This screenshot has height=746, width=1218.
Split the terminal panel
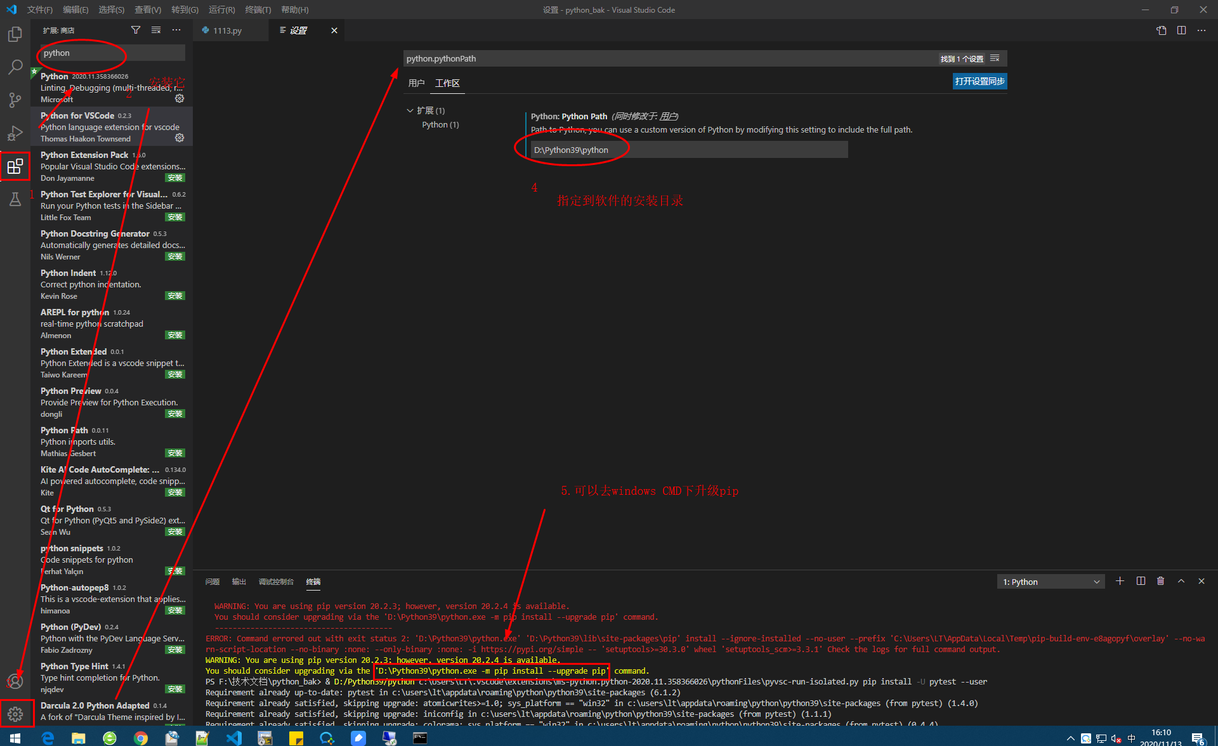[1141, 581]
